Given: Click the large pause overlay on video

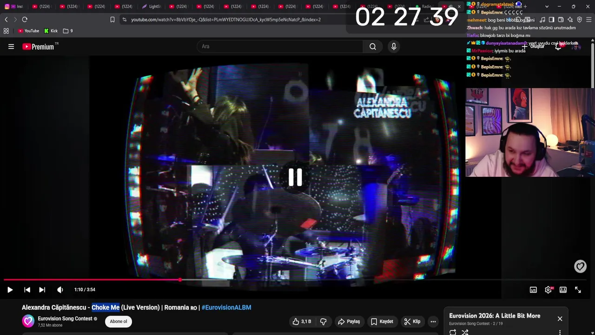Looking at the screenshot, I should click(x=295, y=177).
